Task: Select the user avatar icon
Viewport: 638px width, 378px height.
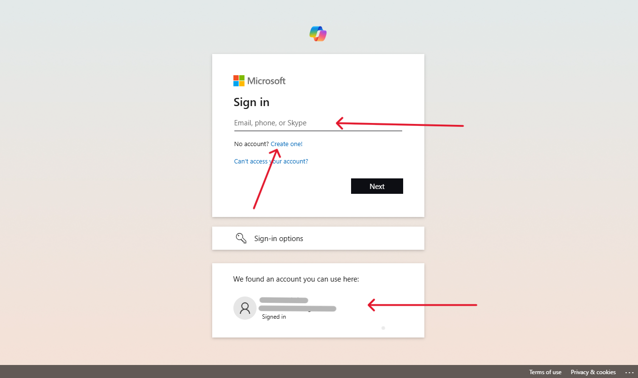Action: click(245, 308)
